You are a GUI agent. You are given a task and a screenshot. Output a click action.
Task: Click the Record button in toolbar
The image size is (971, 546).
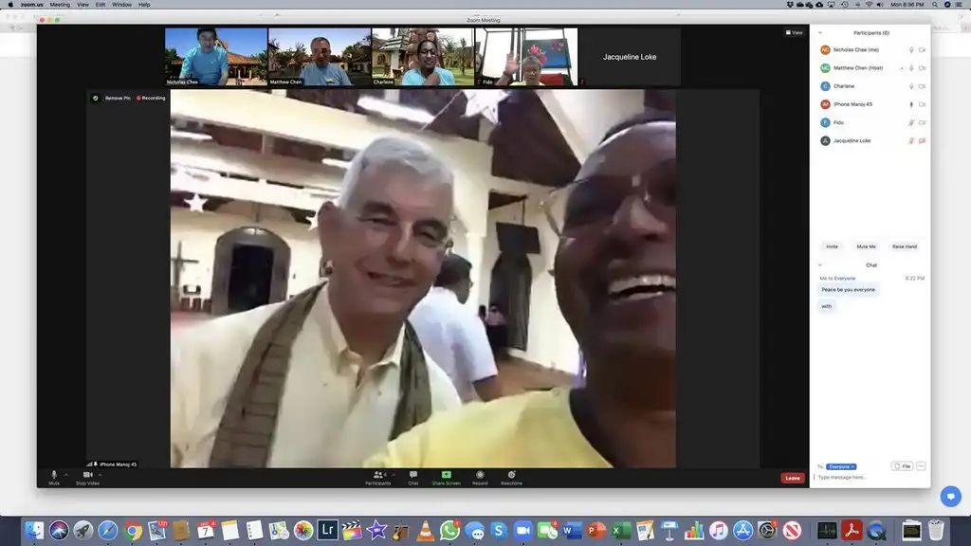point(480,478)
